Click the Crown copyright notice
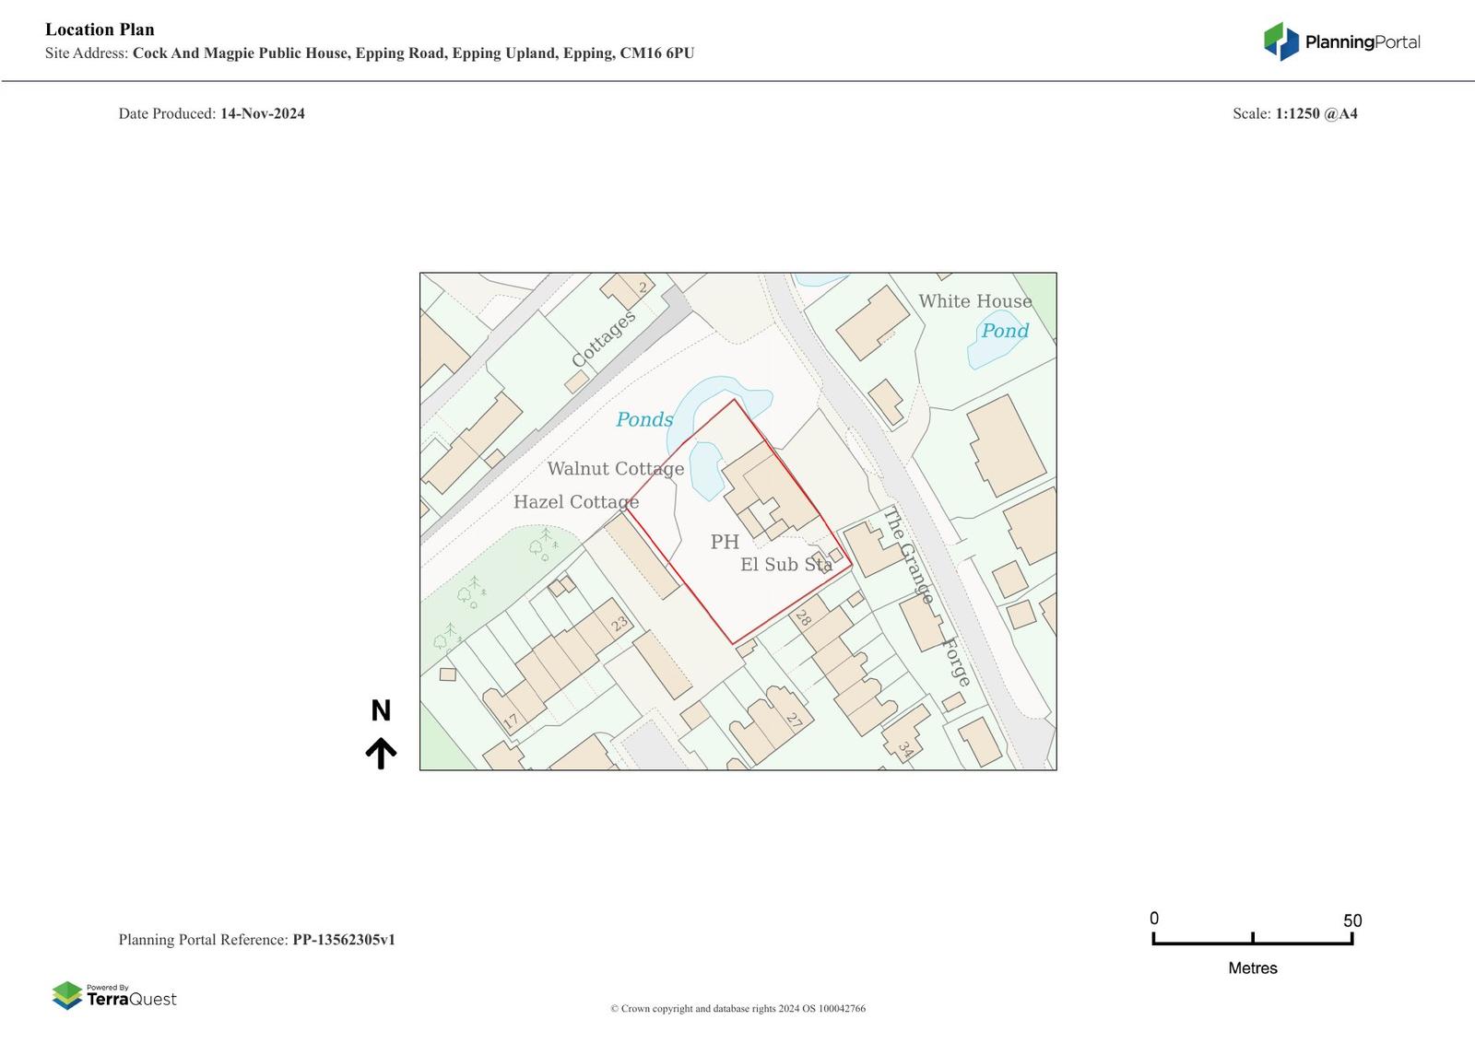The width and height of the screenshot is (1475, 1043). 737,1009
